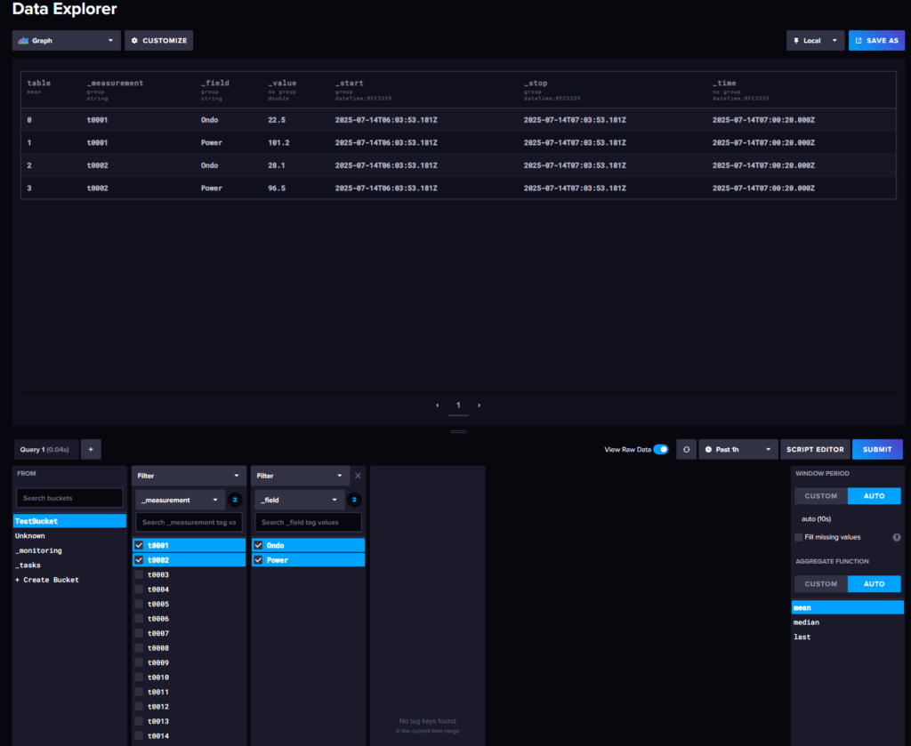Click the 2 badge next to _field
The width and height of the screenshot is (911, 746).
[x=354, y=500]
